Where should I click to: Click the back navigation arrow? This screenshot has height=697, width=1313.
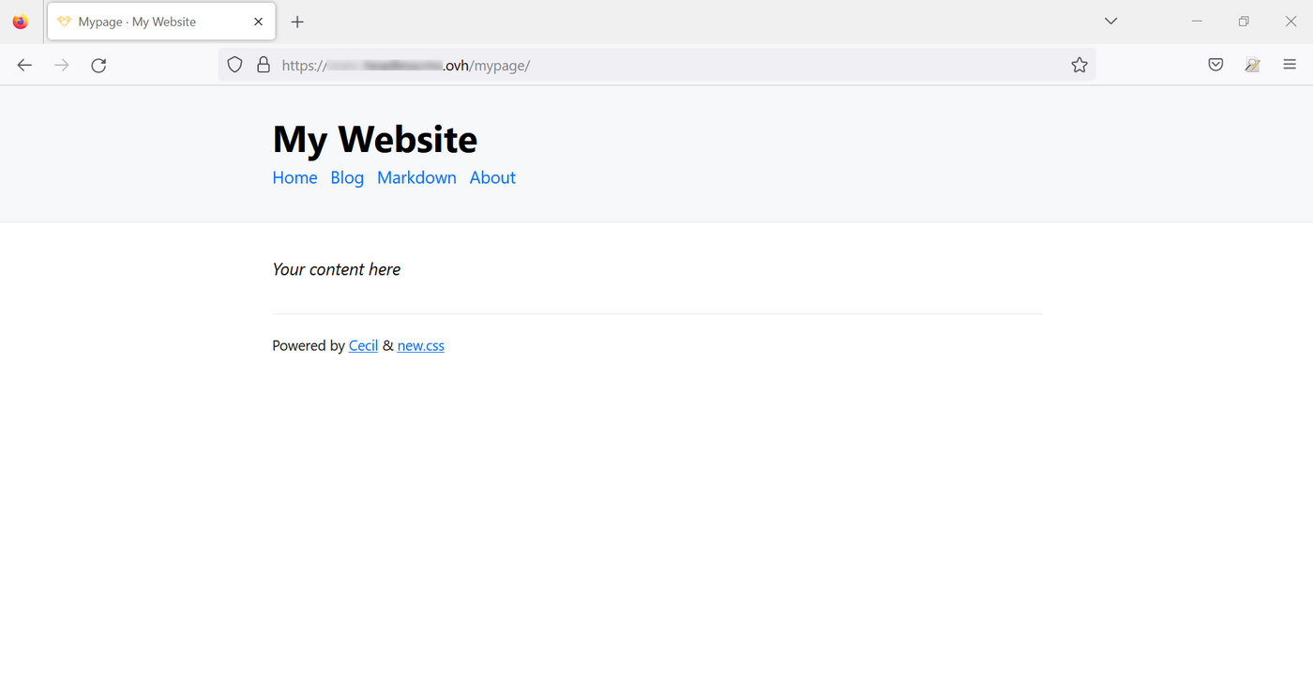tap(24, 65)
